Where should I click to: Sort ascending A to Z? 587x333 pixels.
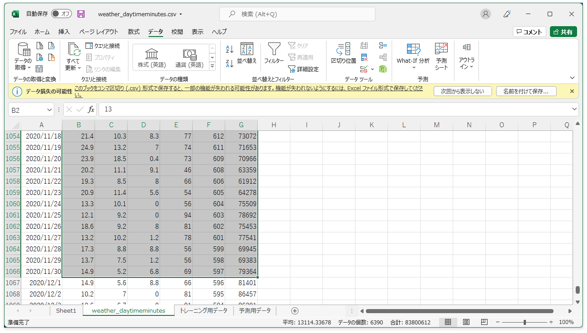pos(230,49)
